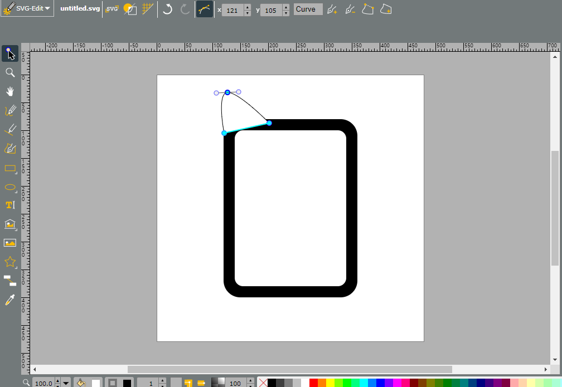562x387 pixels.
Task: Pick the red color swatch
Action: (x=313, y=383)
